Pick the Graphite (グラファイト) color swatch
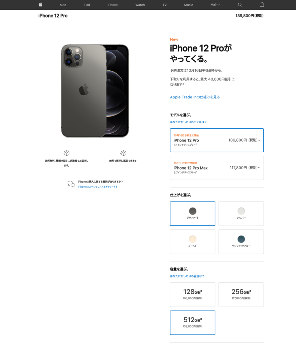The width and height of the screenshot is (296, 345). (192, 214)
